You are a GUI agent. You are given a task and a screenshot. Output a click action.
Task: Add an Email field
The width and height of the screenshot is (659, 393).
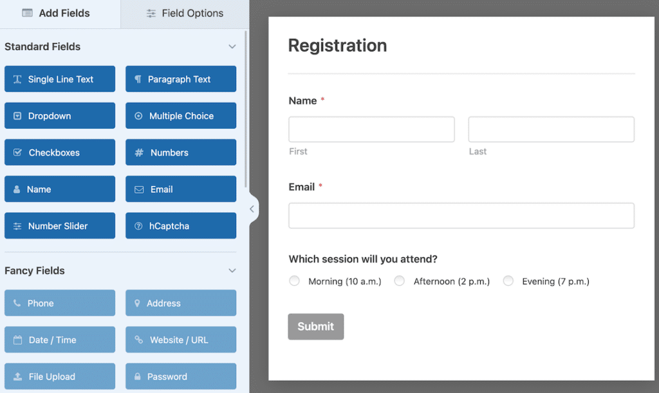180,189
